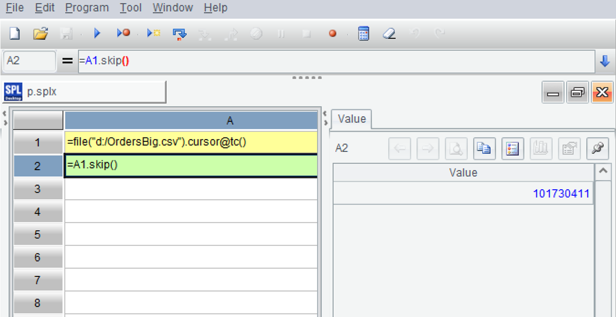Click empty cell A7
The image size is (616, 317).
click(191, 280)
